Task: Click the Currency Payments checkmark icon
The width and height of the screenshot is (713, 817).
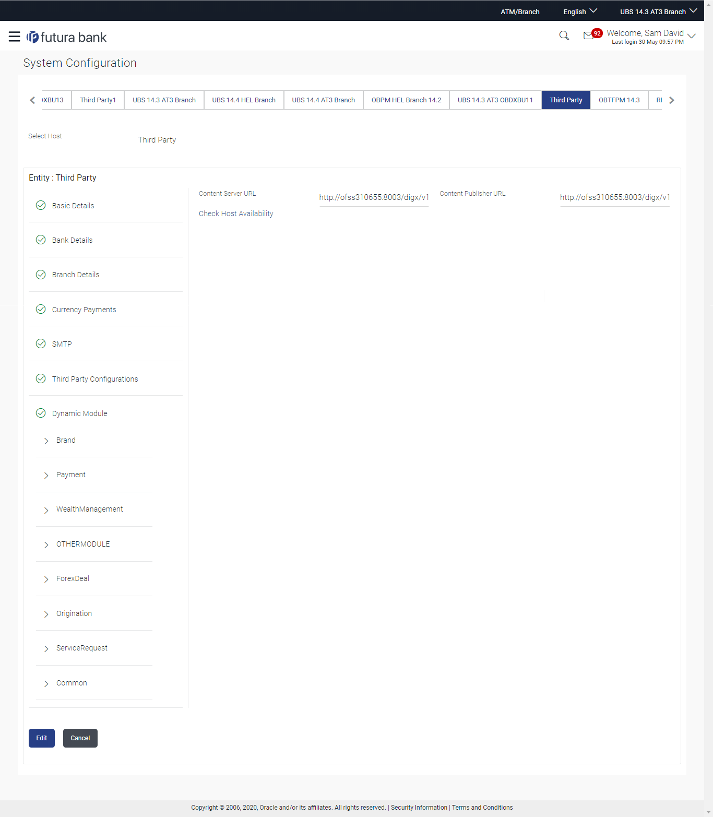Action: tap(41, 309)
